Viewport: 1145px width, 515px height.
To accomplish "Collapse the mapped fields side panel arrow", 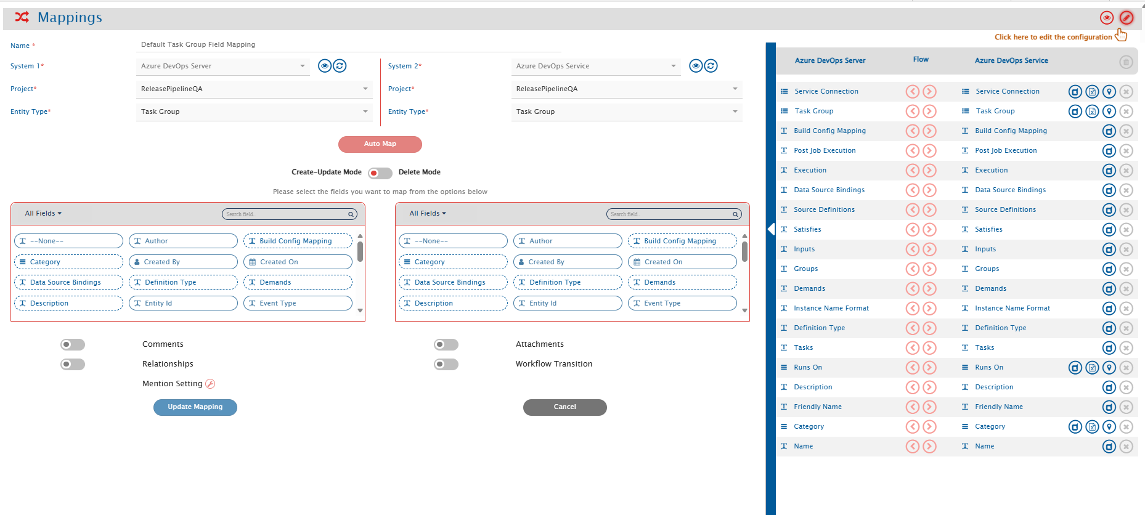I will (771, 229).
